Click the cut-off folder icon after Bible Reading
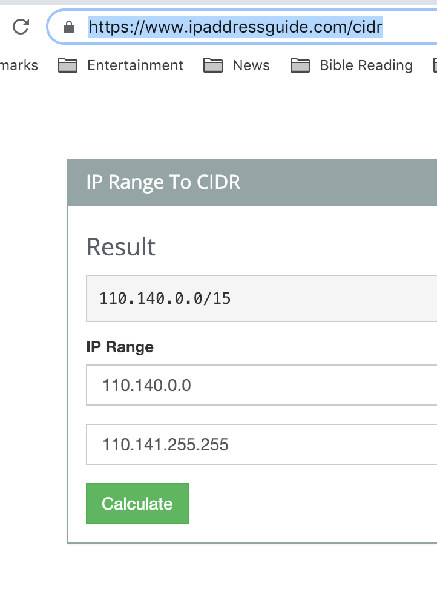Image resolution: width=437 pixels, height=592 pixels. [x=435, y=65]
